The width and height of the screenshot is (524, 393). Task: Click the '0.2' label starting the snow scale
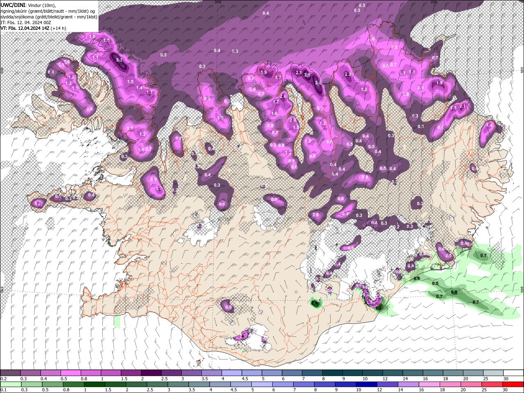[x=3, y=379]
